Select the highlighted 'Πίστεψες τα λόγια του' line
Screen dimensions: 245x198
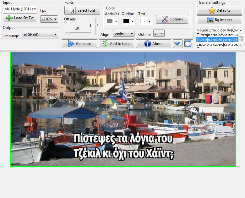217,40
